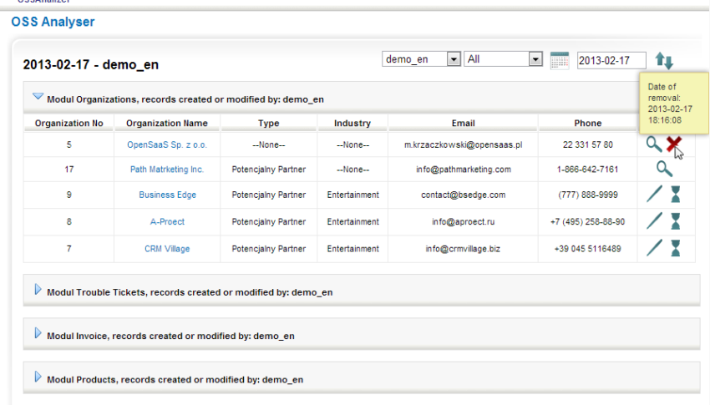
Task: Open the CRM Village organization link
Action: 166,249
